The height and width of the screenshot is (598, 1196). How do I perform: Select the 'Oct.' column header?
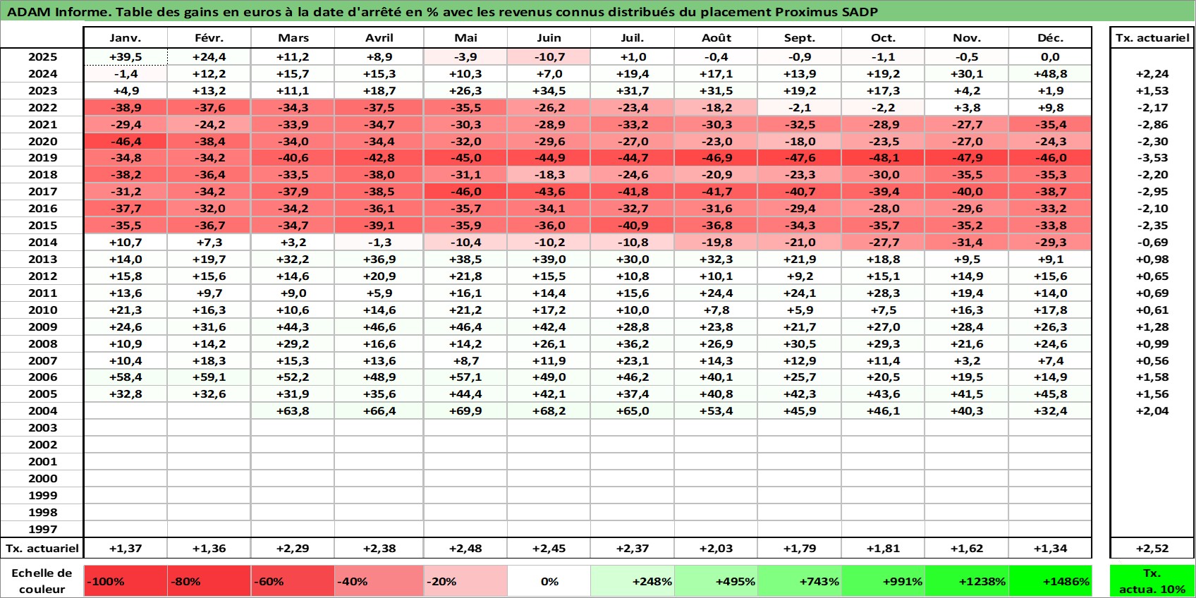click(x=883, y=38)
